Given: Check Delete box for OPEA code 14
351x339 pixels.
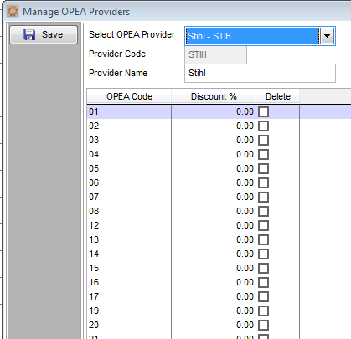Looking at the screenshot, I should (x=263, y=254).
